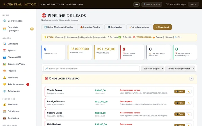Click the Valor Médio stat card
The image size is (202, 126).
(106, 52)
